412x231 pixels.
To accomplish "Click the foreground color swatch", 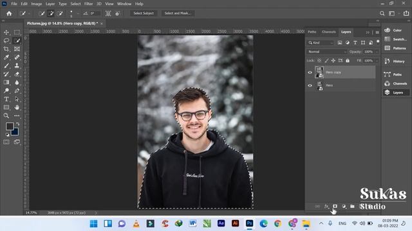I will 10,126.
